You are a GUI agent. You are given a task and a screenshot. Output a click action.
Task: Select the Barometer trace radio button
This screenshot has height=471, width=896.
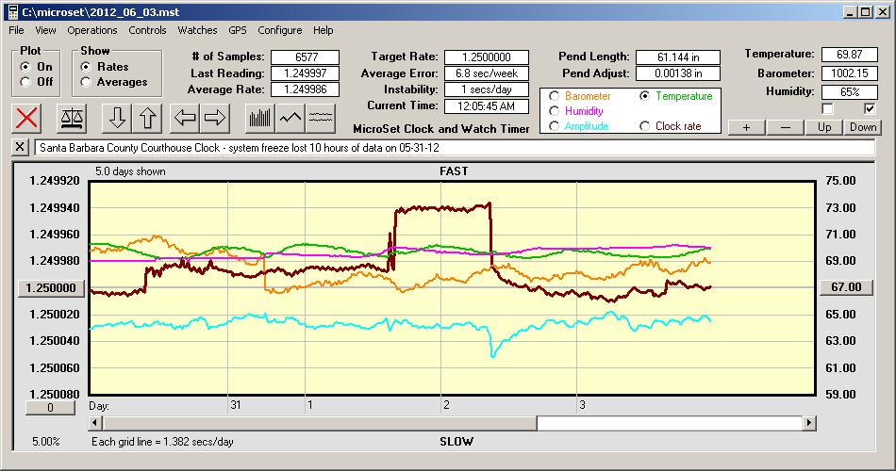[x=554, y=96]
